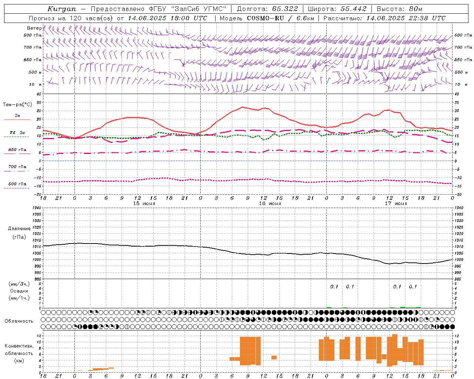Click the 'Конвективн.' convective cloud label
The height and width of the screenshot is (379, 474).
(x=19, y=346)
